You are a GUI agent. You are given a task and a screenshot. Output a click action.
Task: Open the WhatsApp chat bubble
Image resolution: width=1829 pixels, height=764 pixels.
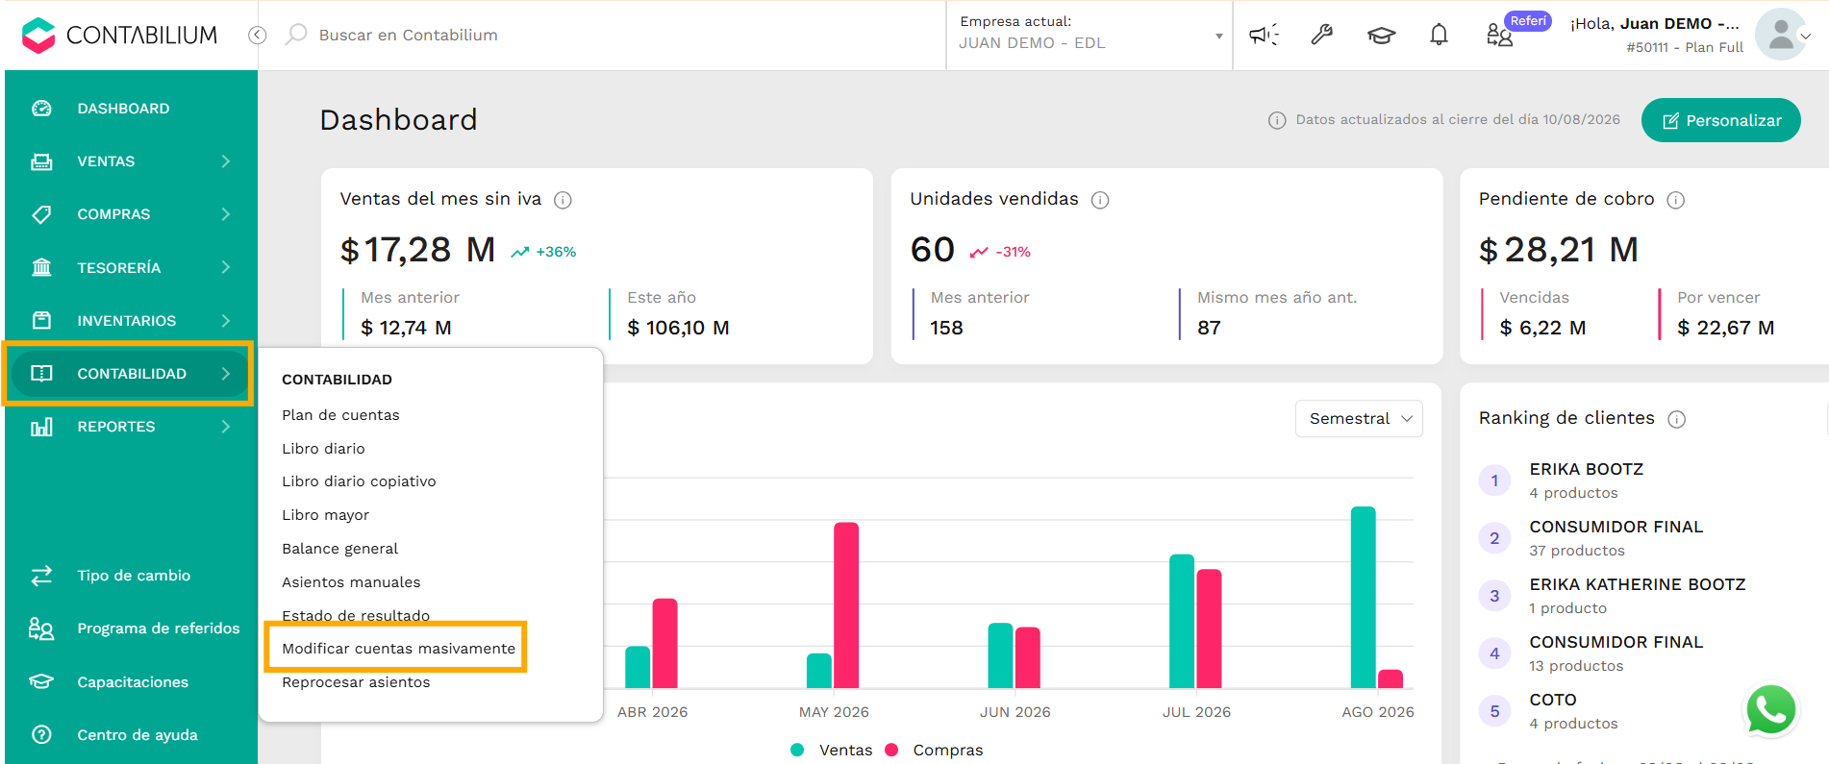pyautogui.click(x=1770, y=710)
